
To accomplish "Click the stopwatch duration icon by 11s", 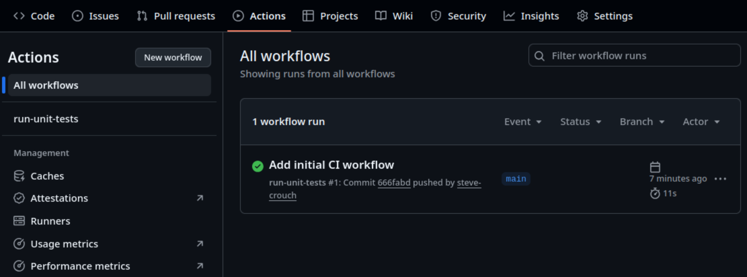I will (655, 193).
